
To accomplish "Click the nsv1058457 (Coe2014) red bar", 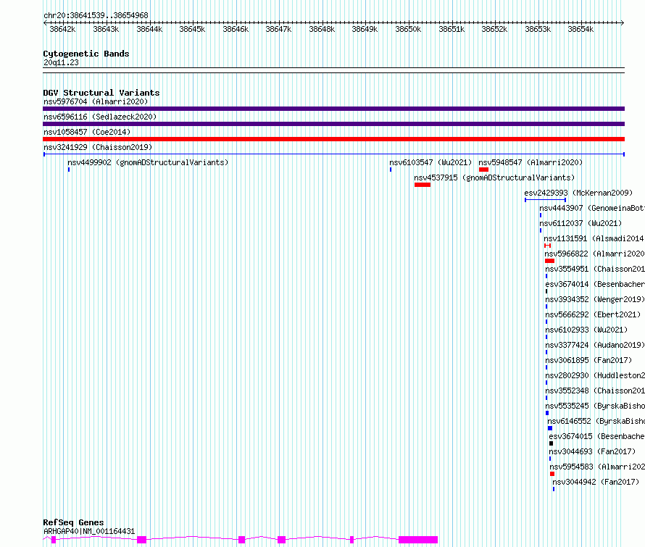I will [333, 139].
